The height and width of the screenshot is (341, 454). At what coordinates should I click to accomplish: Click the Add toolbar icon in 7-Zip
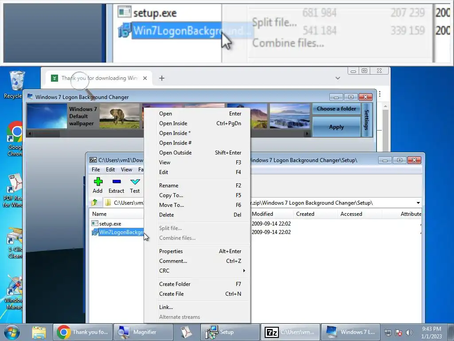point(98,182)
